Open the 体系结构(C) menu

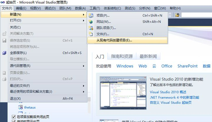click(112, 8)
